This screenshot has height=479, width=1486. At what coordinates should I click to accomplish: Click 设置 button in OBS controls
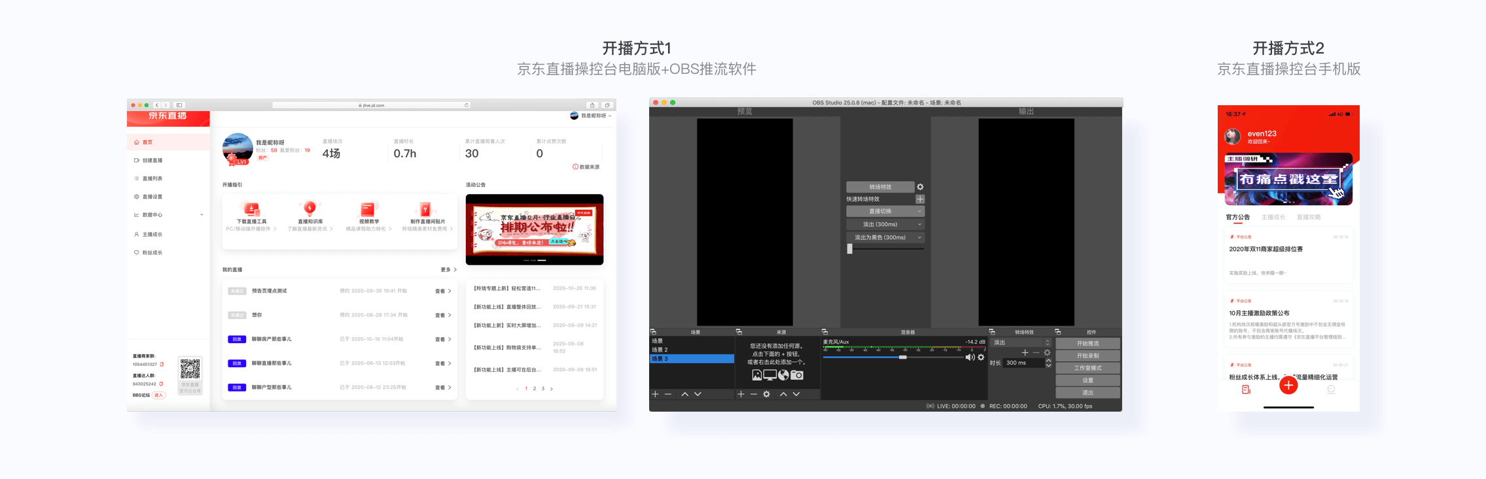[1088, 380]
